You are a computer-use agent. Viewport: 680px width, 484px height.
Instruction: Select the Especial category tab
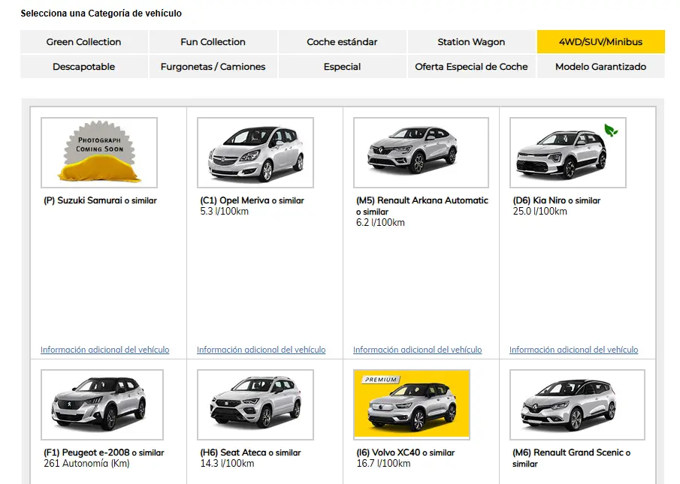[x=342, y=67]
